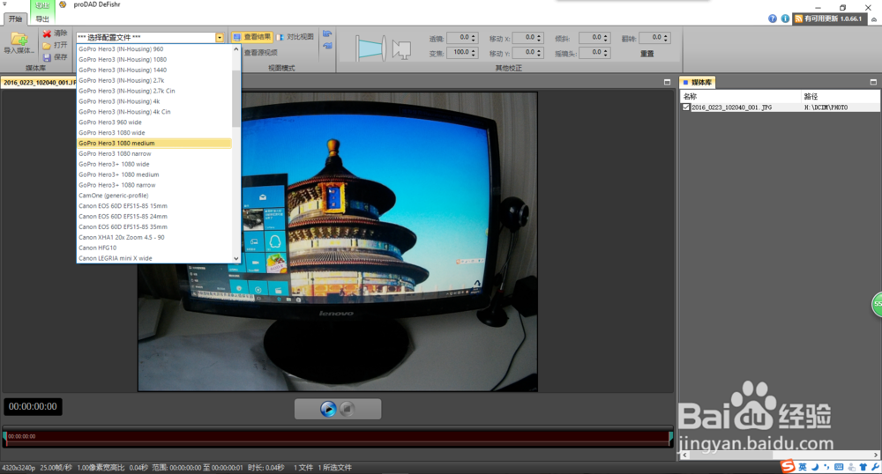This screenshot has height=474, width=882.
Task: Click the 重置 reset button
Action: (647, 54)
